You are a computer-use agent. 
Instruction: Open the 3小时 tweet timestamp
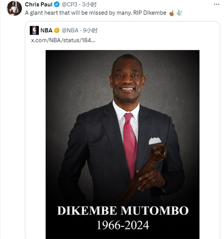point(90,5)
